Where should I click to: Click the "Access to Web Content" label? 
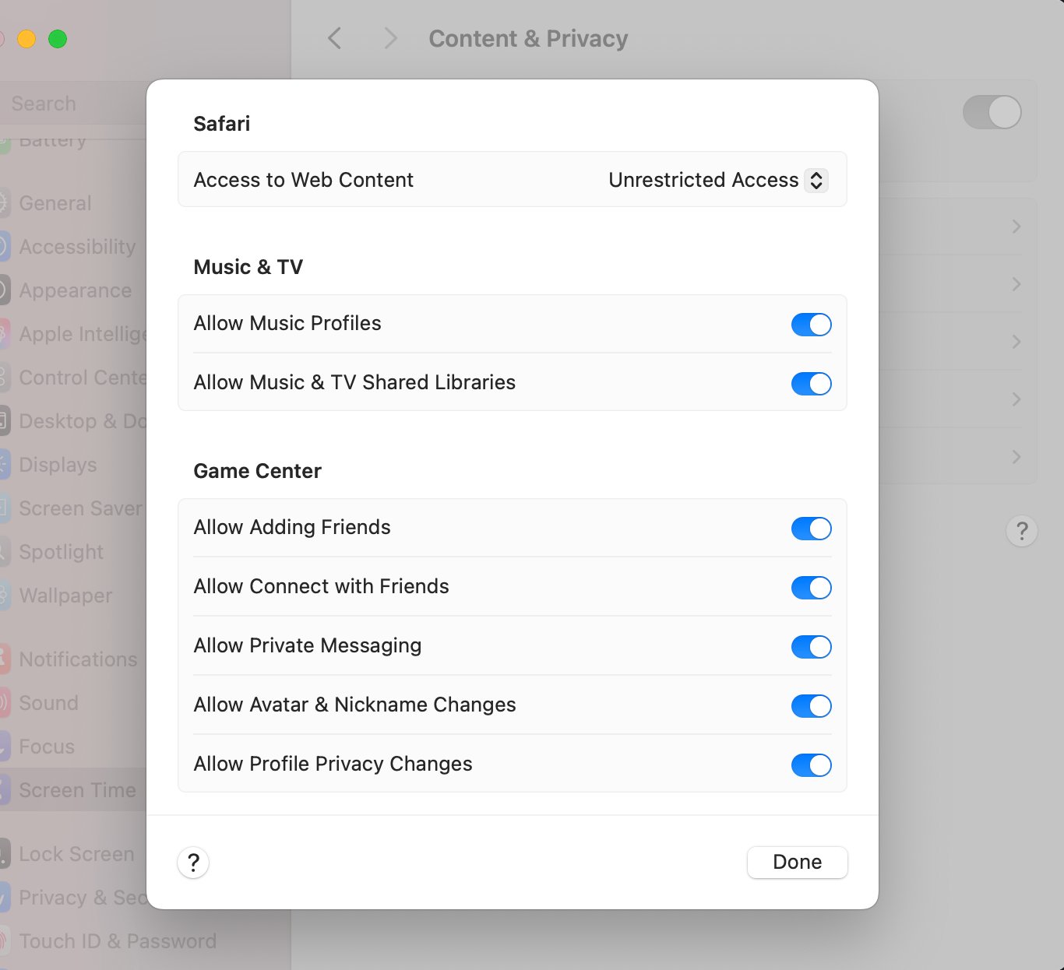pyautogui.click(x=304, y=180)
